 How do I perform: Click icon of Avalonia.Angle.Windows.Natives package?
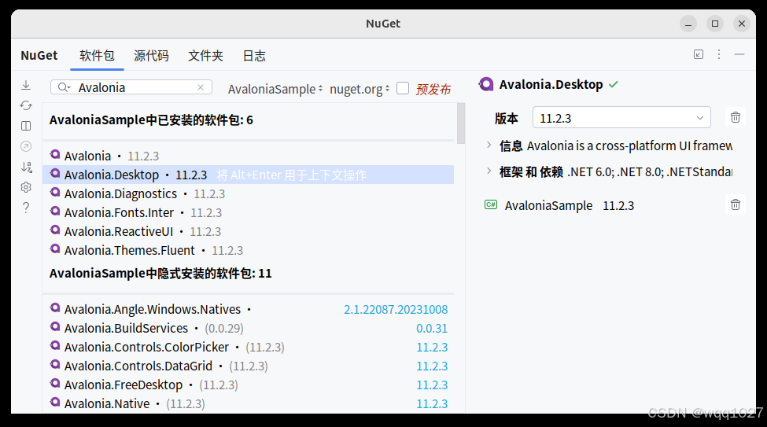(x=55, y=307)
